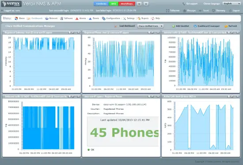This screenshot has width=243, height=165.
Task: Collapse the Registered Phones counter dashlet
Action: pyautogui.click(x=158, y=96)
